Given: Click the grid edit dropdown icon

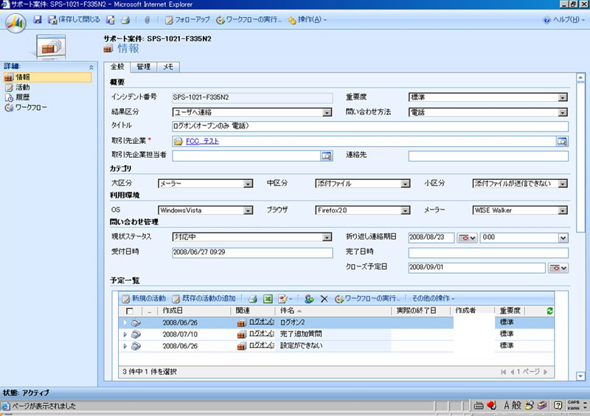Looking at the screenshot, I should coord(285,299).
